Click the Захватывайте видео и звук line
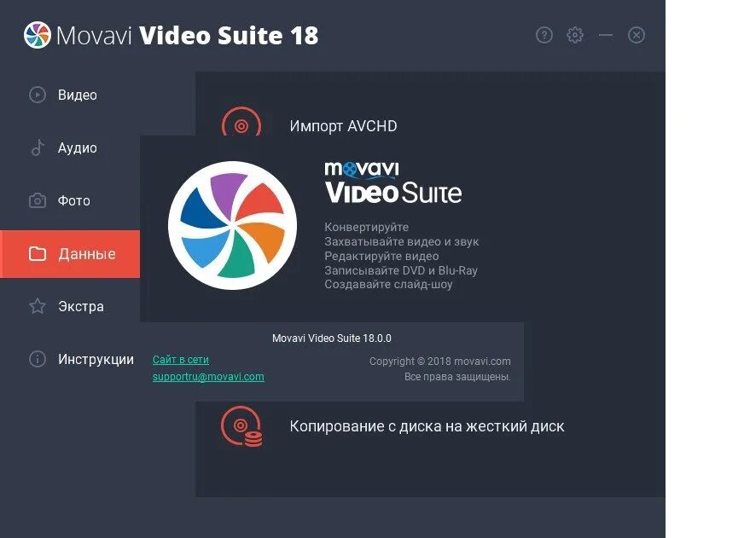 pyautogui.click(x=401, y=241)
